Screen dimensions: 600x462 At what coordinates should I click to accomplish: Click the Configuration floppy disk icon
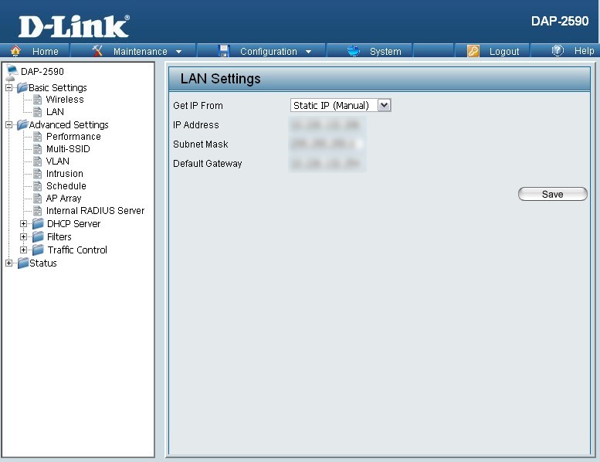(x=223, y=50)
